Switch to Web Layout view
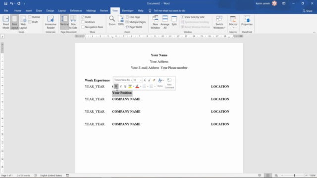317x178 pixels. point(23,22)
